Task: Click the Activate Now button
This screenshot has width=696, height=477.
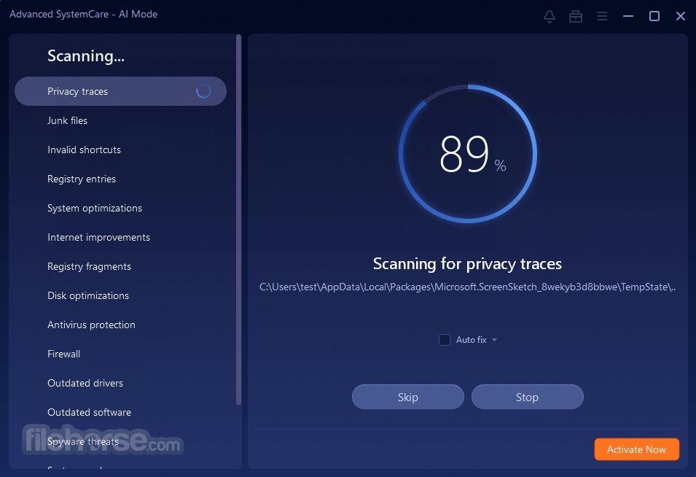Action: [636, 449]
